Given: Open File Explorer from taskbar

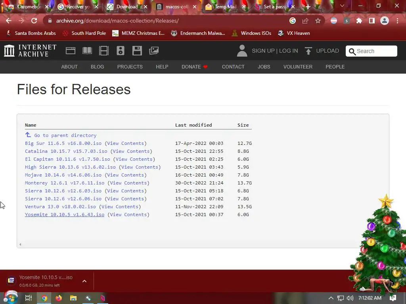Looking at the screenshot, I should [73, 298].
